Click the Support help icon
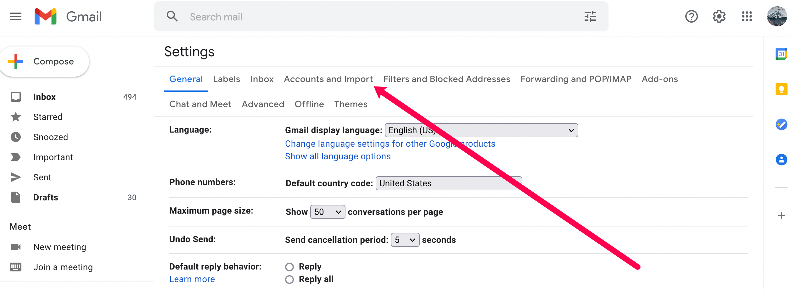791x289 pixels. 691,17
